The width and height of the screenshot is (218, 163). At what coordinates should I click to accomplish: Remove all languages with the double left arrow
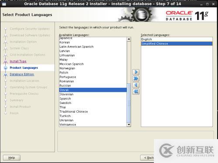click(x=136, y=92)
